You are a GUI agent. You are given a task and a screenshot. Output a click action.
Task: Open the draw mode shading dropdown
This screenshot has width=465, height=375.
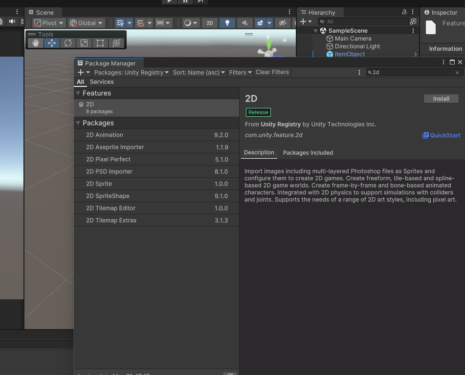[191, 23]
